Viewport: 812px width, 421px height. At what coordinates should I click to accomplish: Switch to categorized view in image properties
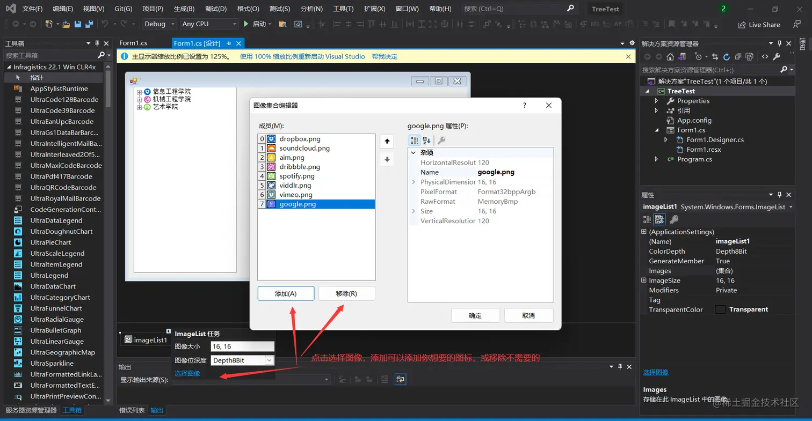tap(415, 140)
